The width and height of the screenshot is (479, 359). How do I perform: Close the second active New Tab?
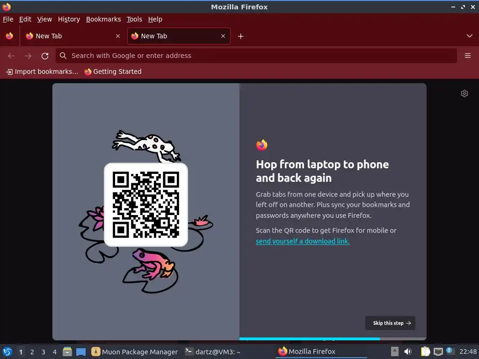pyautogui.click(x=223, y=36)
